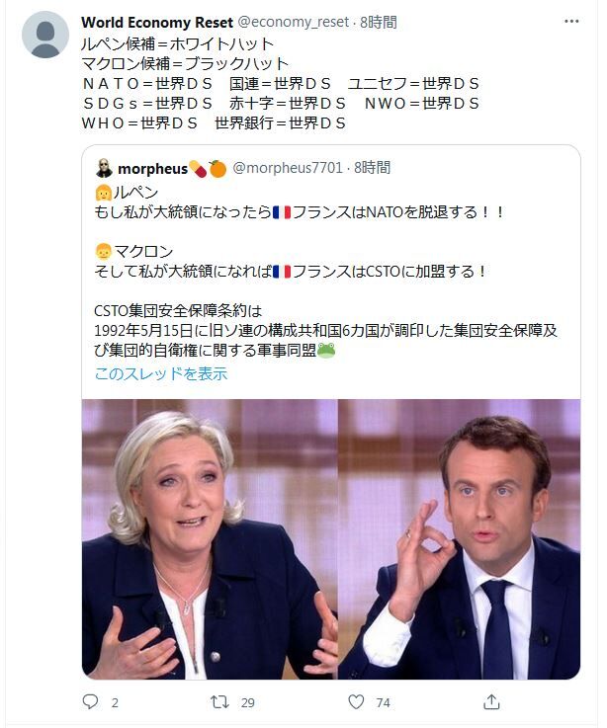This screenshot has height=728, width=607.
Task: Click the retweet count 29
Action: 248,702
